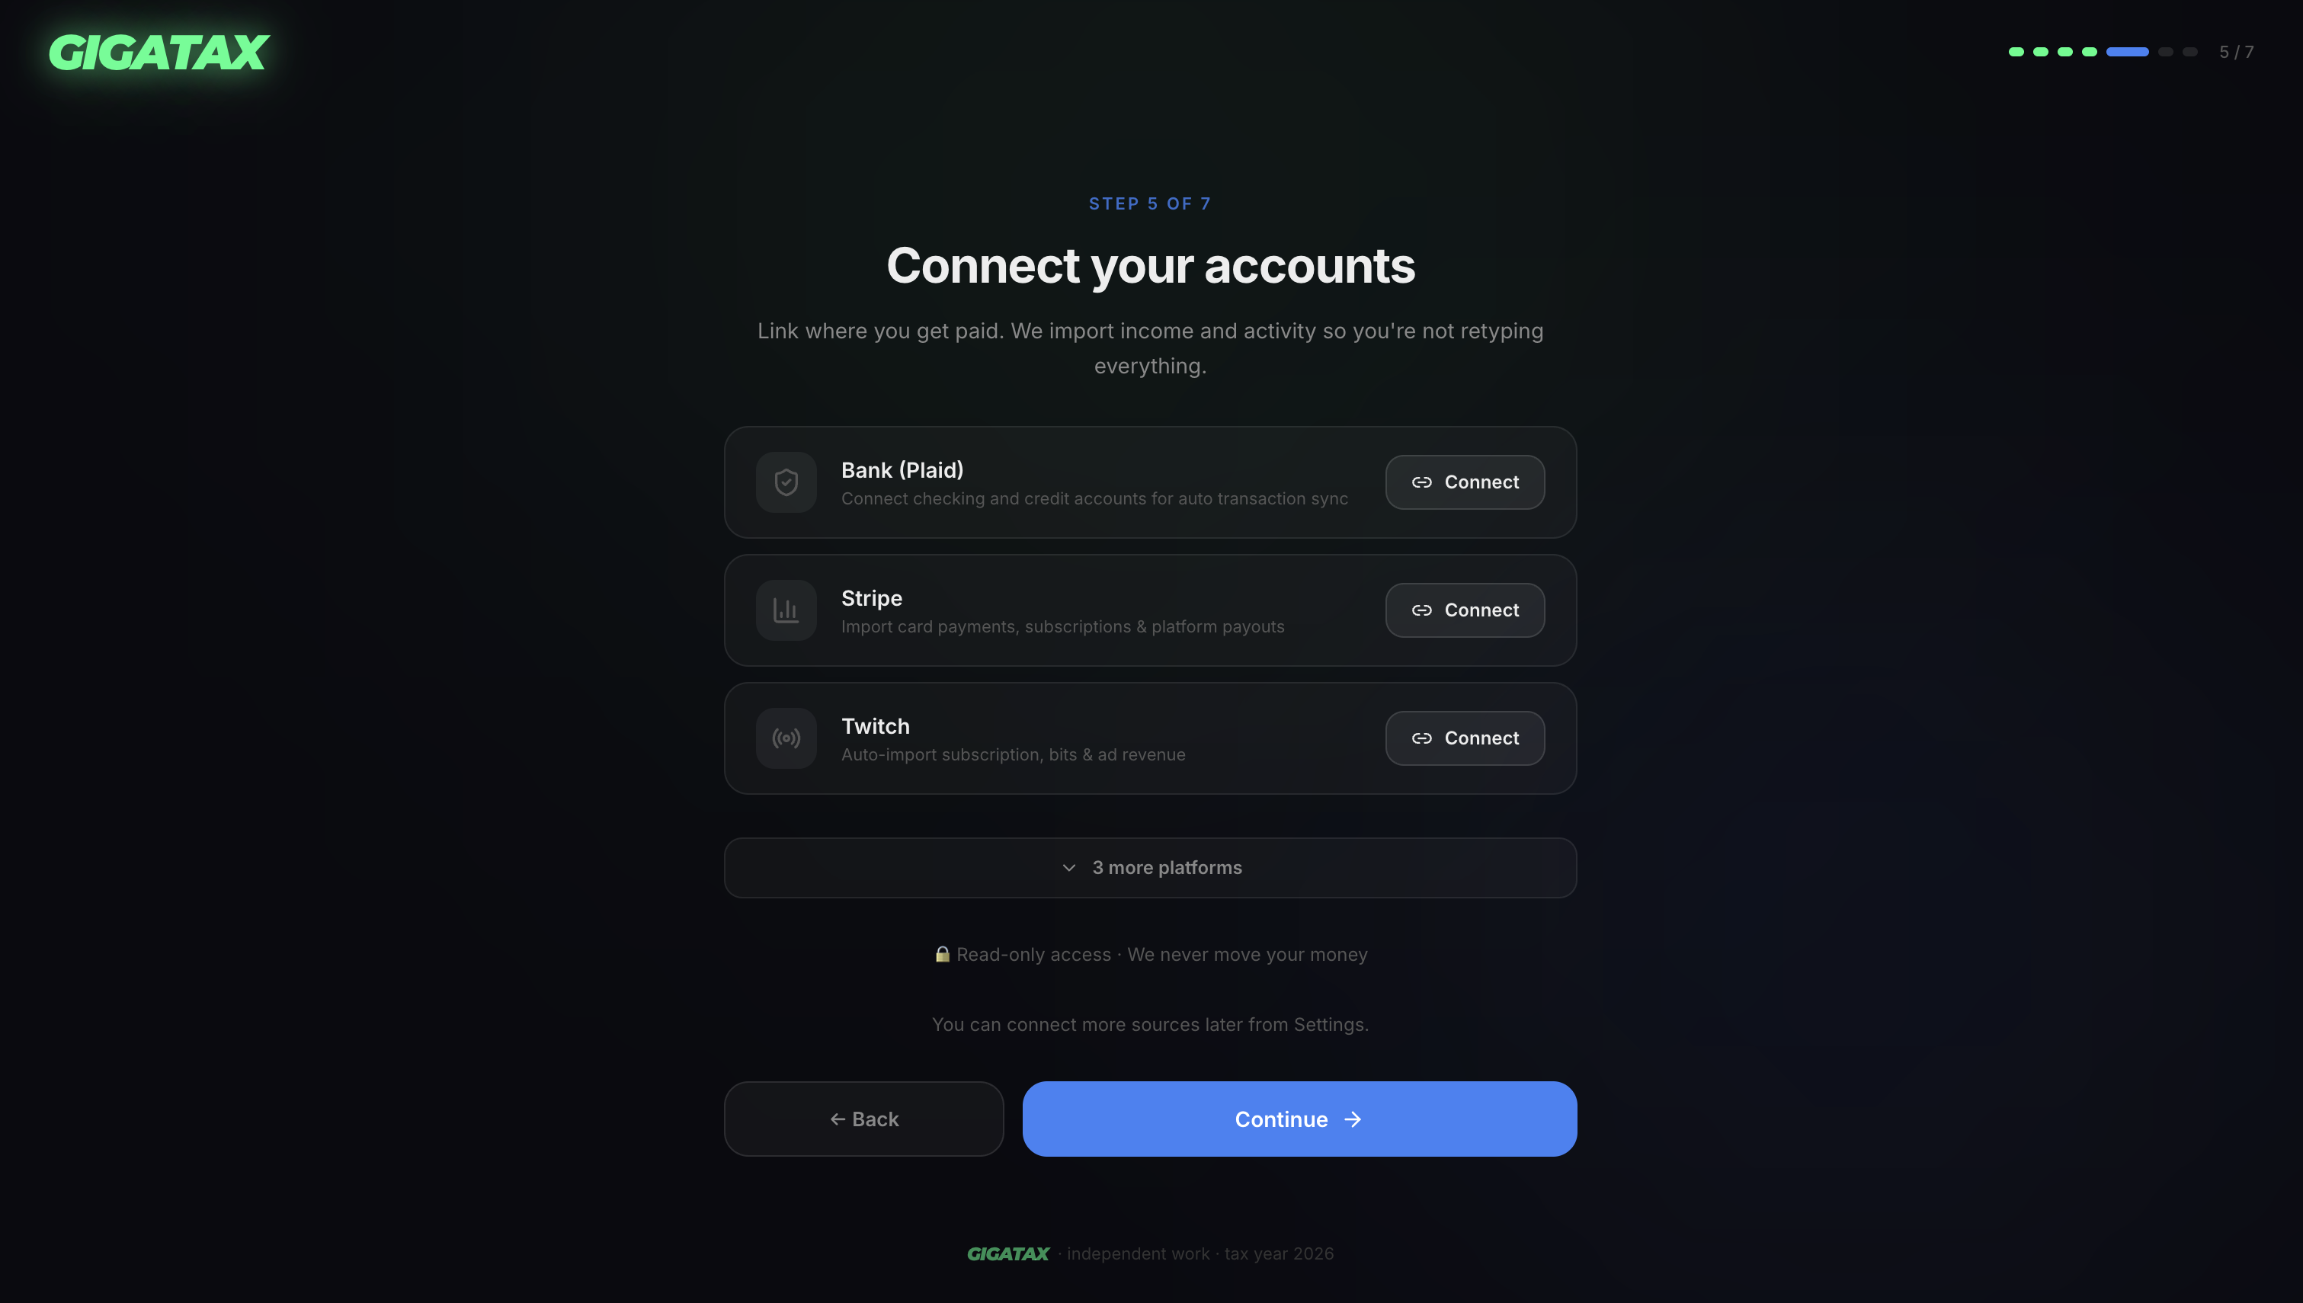Expand the 3 more platforms section
The width and height of the screenshot is (2303, 1303).
coord(1150,868)
